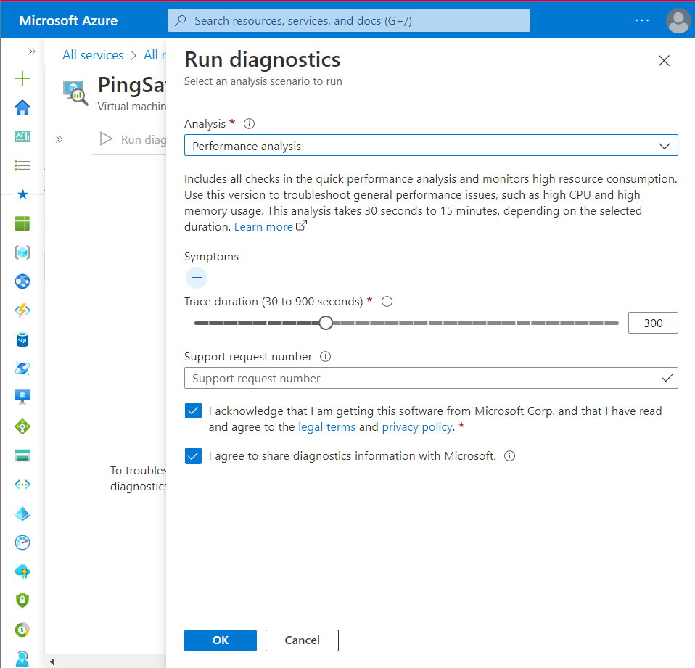Image resolution: width=695 pixels, height=668 pixels.
Task: Toggle the Microsoft legal terms acknowledgment checkbox
Action: pyautogui.click(x=193, y=411)
